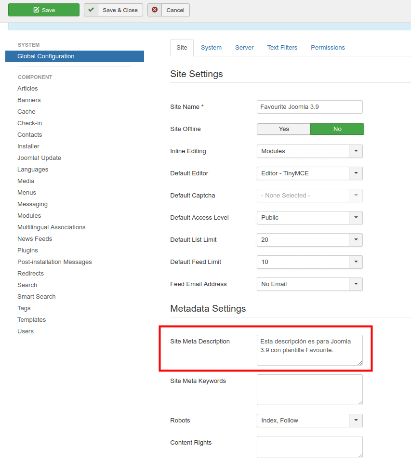The height and width of the screenshot is (461, 411).
Task: Click the Content Rights textarea
Action: [309, 447]
